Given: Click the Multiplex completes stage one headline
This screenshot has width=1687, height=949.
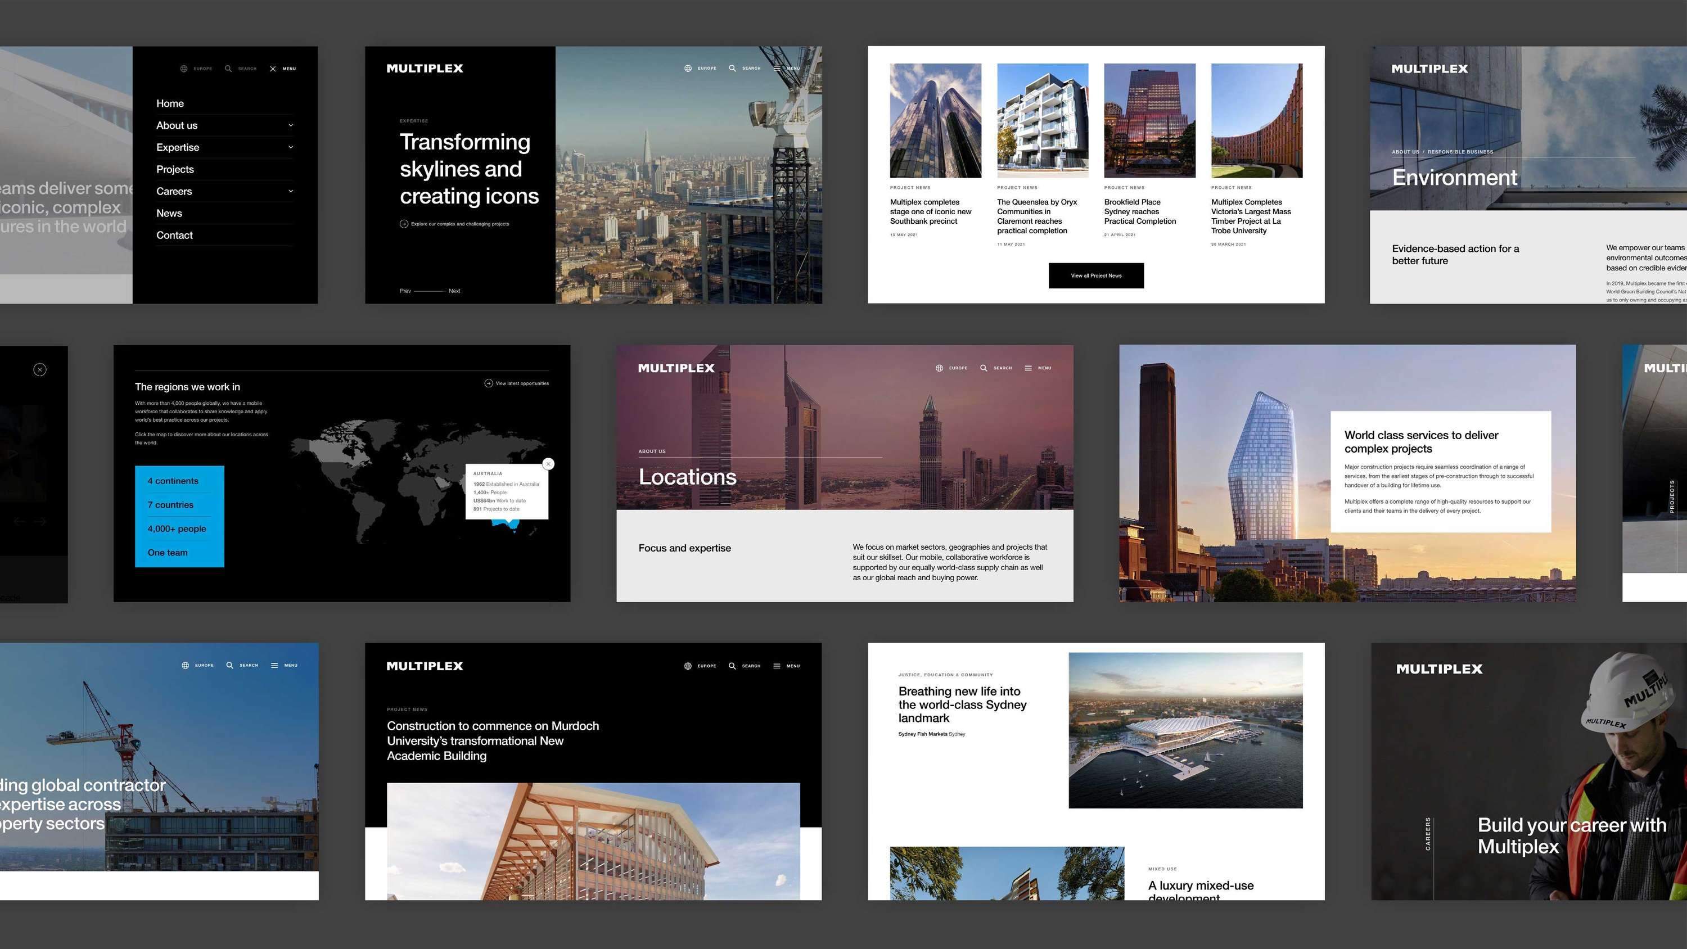Looking at the screenshot, I should pos(931,211).
